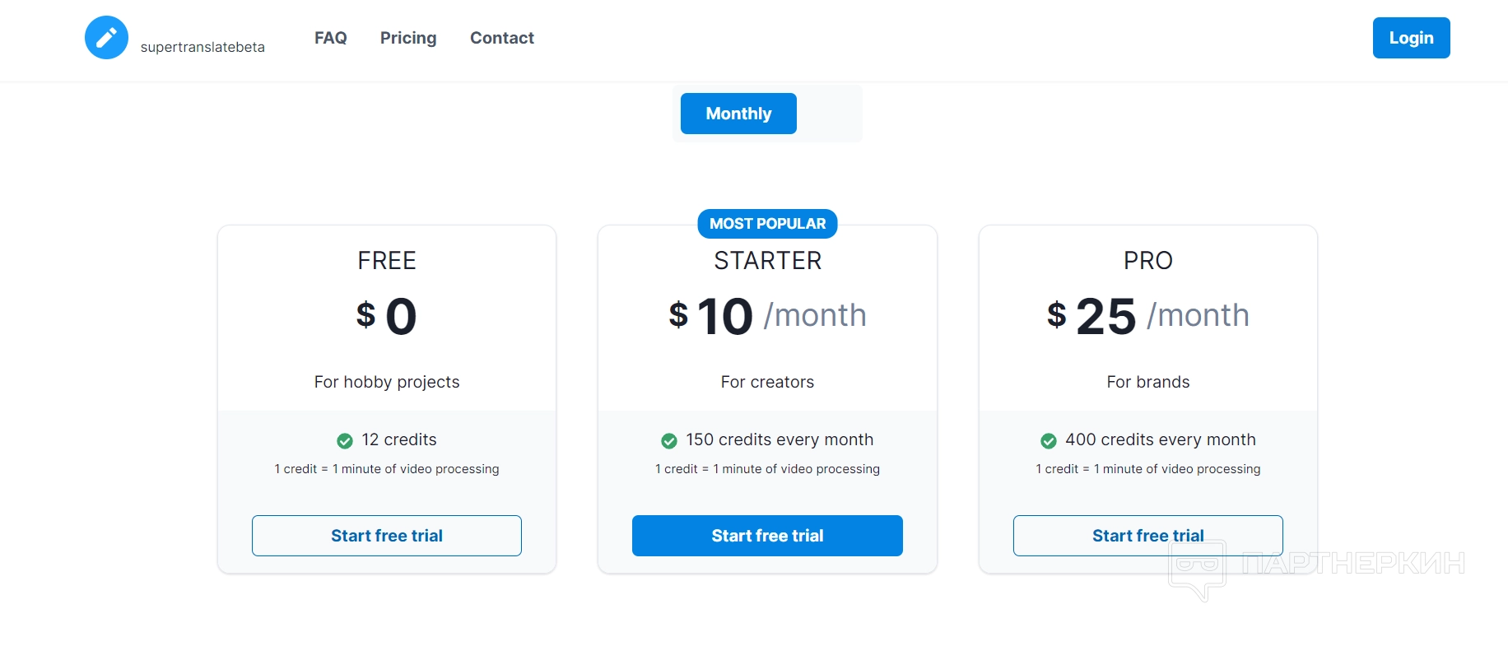Viewport: 1508px width, 646px height.
Task: Select the Monthly billing toggle
Action: point(738,114)
